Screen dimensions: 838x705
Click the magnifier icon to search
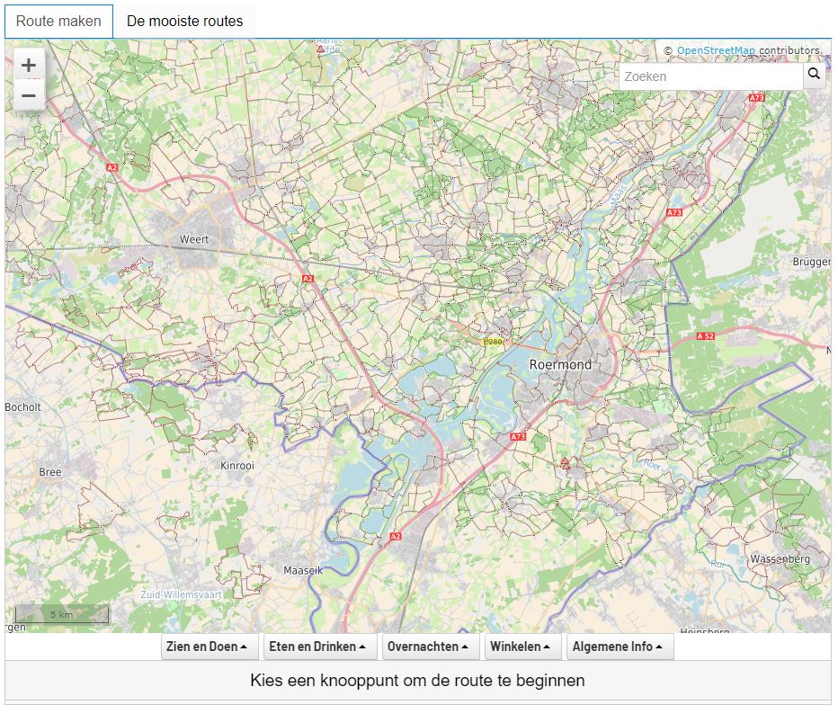click(x=814, y=76)
